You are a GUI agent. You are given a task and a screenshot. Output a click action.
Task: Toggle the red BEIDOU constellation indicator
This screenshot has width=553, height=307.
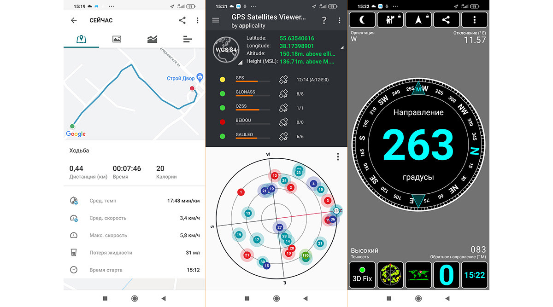tap(223, 122)
